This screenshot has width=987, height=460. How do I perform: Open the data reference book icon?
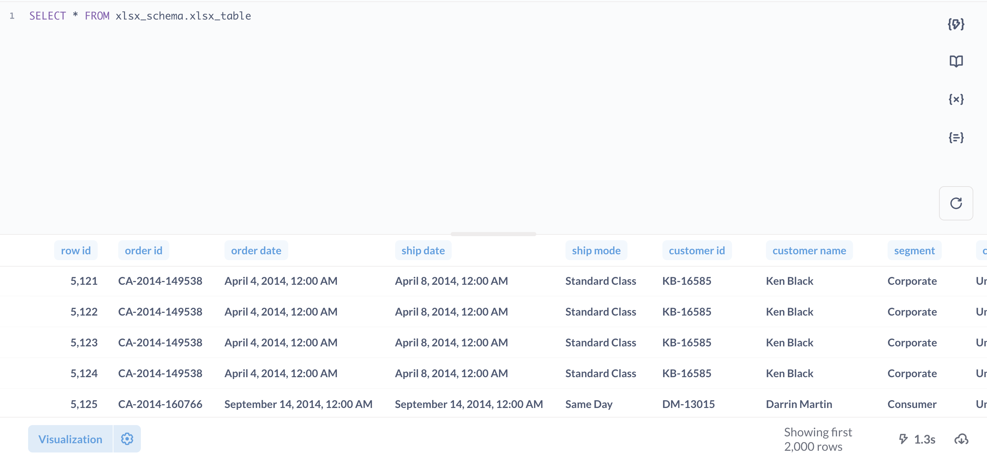pos(955,61)
